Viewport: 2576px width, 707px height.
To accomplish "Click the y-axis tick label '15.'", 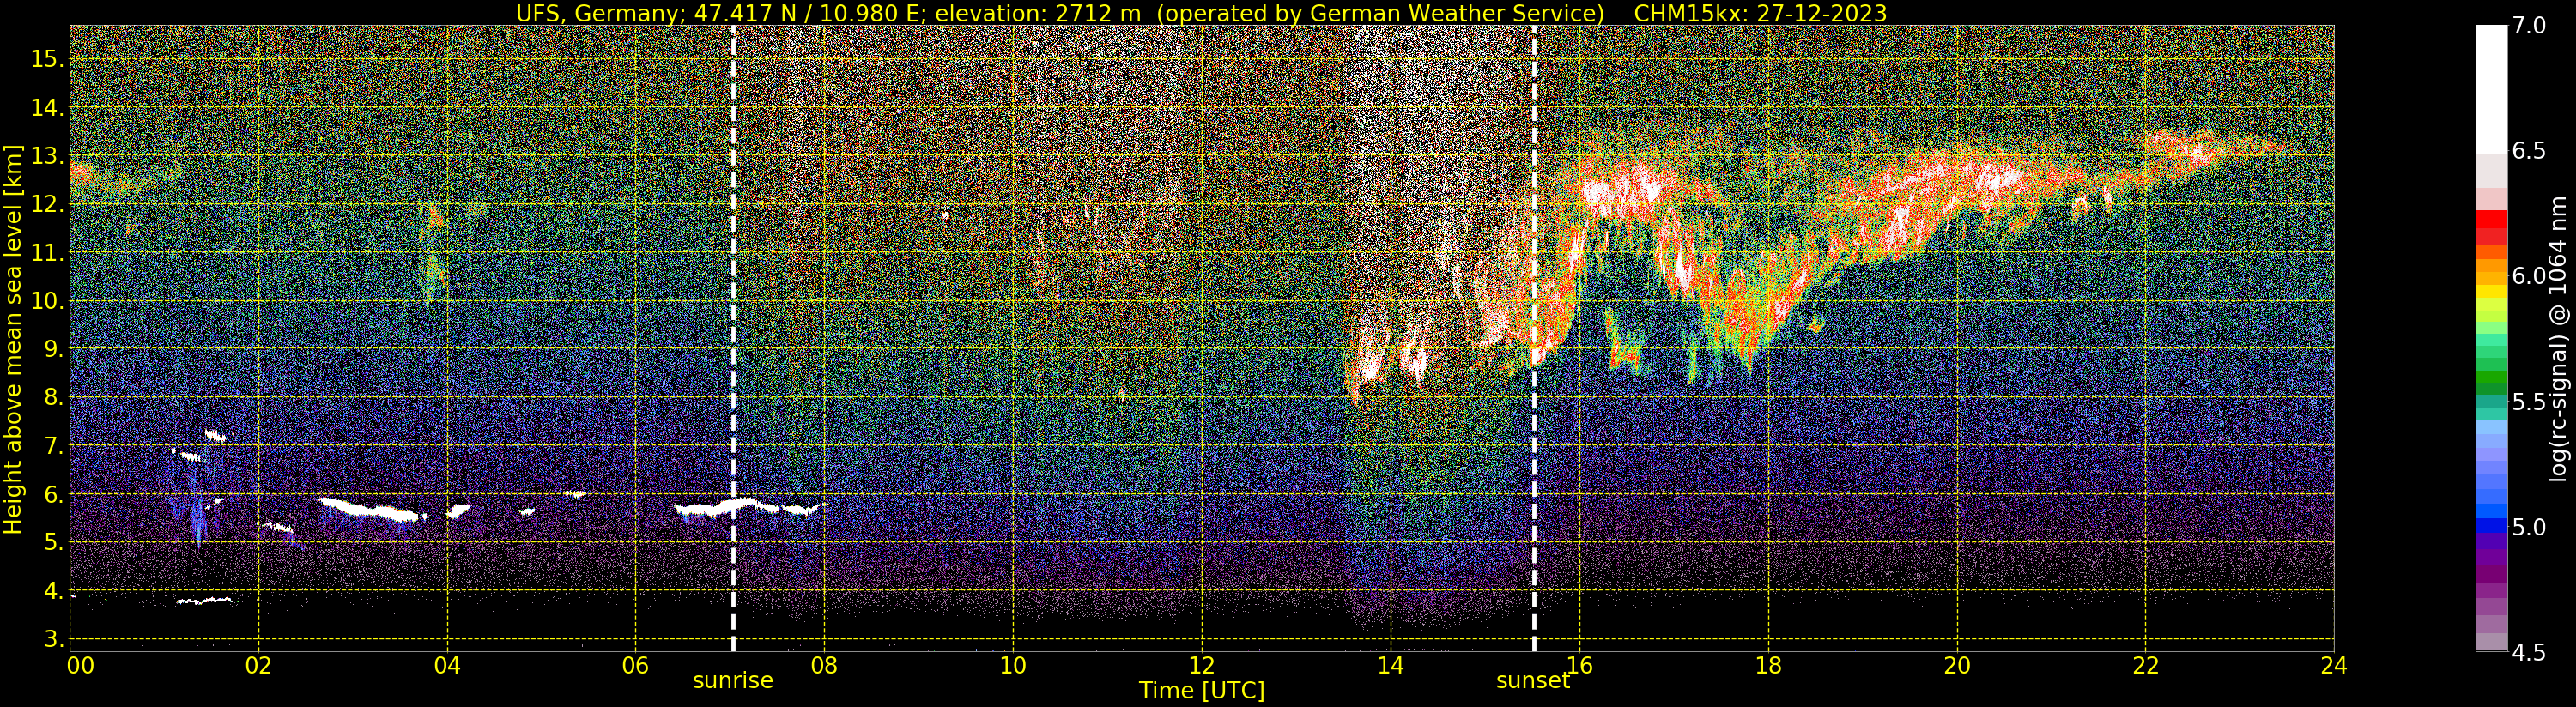I will point(47,59).
